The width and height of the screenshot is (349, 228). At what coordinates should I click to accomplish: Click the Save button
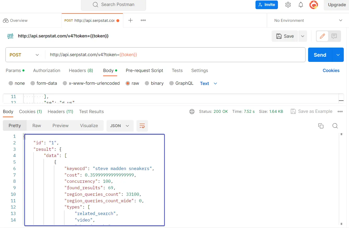(x=285, y=36)
